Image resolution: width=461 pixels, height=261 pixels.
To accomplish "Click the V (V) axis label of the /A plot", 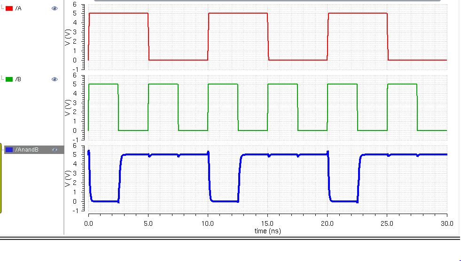I will point(68,37).
